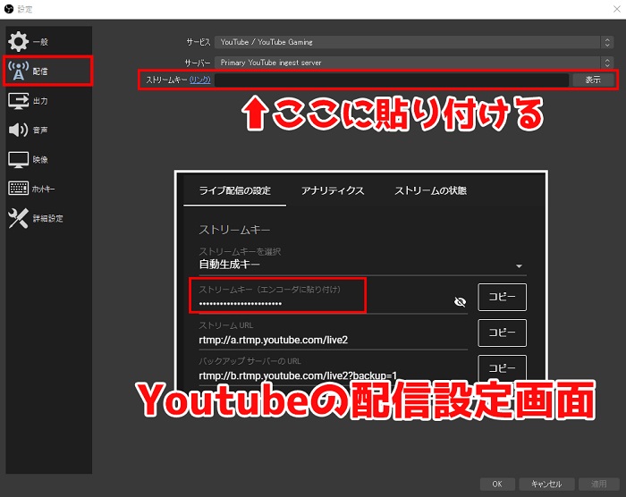Expand the サービス YouTube service dropdown
Screen dimensions: 626x497
pyautogui.click(x=413, y=42)
